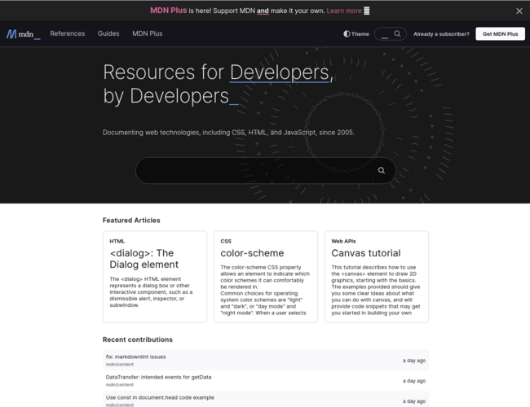Click the Web APIs tag on the Canvas card
Viewport: 530px width, 407px height.
coord(343,241)
